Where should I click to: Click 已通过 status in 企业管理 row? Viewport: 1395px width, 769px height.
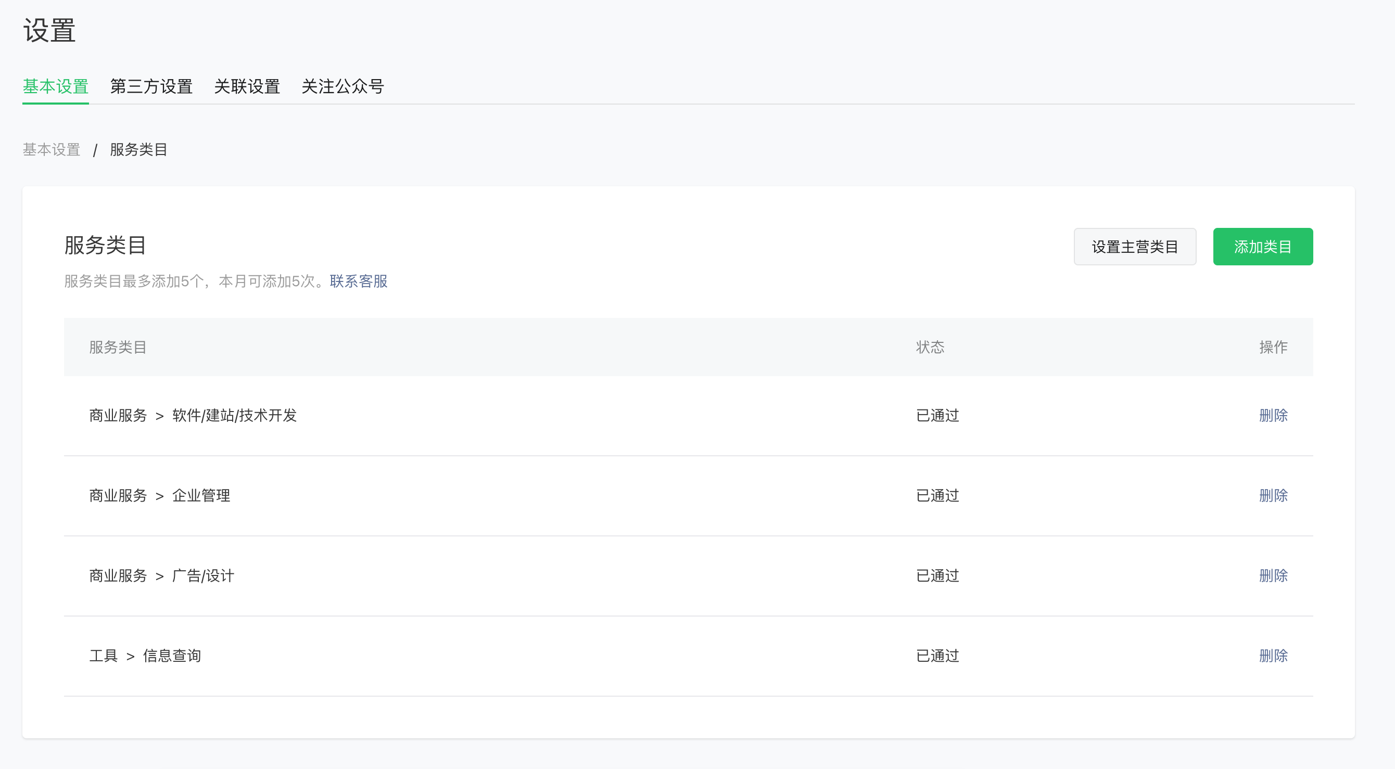pyautogui.click(x=937, y=496)
